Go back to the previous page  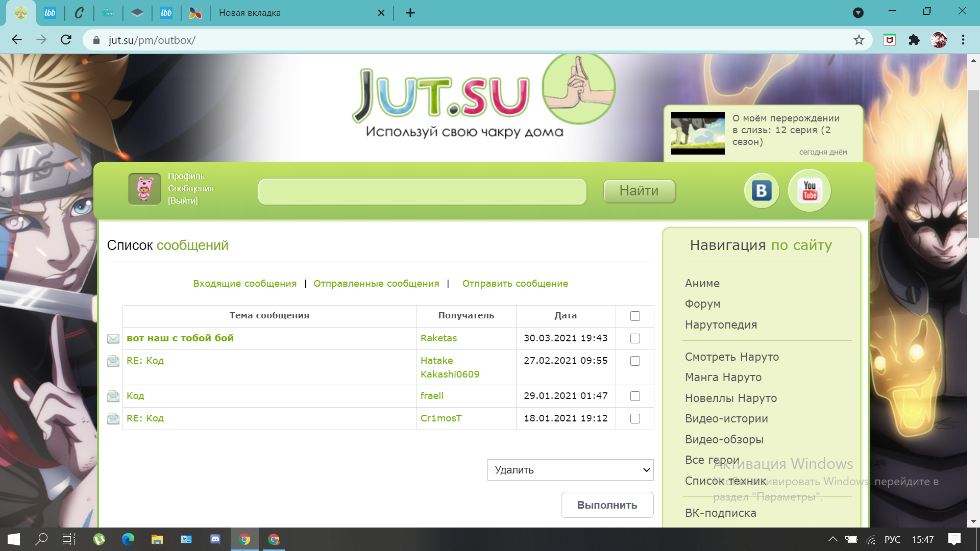pyautogui.click(x=17, y=40)
